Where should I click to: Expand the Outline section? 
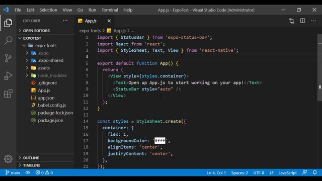coord(45,158)
